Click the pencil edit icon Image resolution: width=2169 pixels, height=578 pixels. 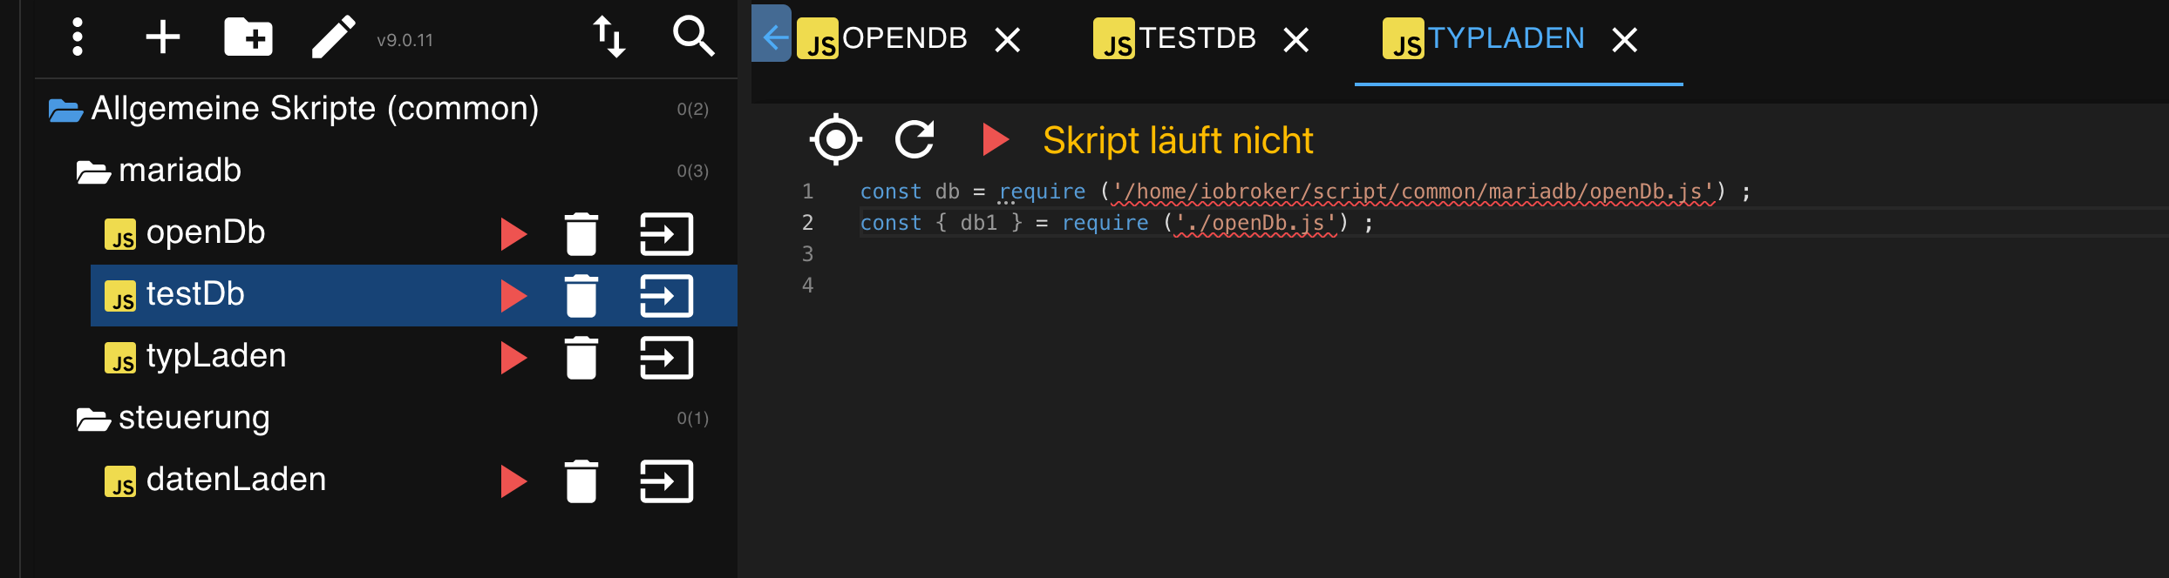tap(333, 37)
